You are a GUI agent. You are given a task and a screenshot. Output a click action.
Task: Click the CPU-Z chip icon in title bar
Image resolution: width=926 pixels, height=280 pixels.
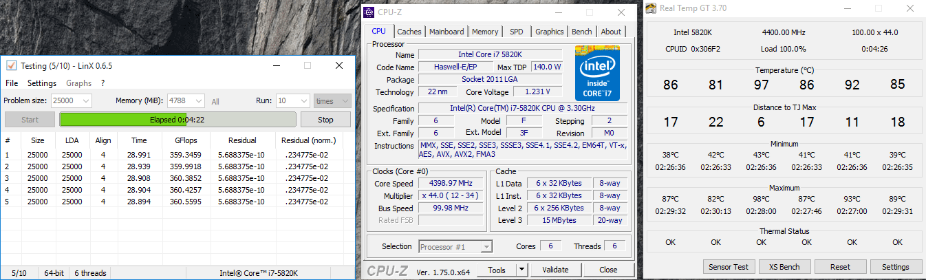point(370,12)
